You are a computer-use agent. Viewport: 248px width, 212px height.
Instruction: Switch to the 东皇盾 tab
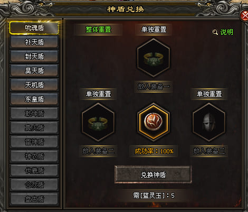[x=34, y=99]
